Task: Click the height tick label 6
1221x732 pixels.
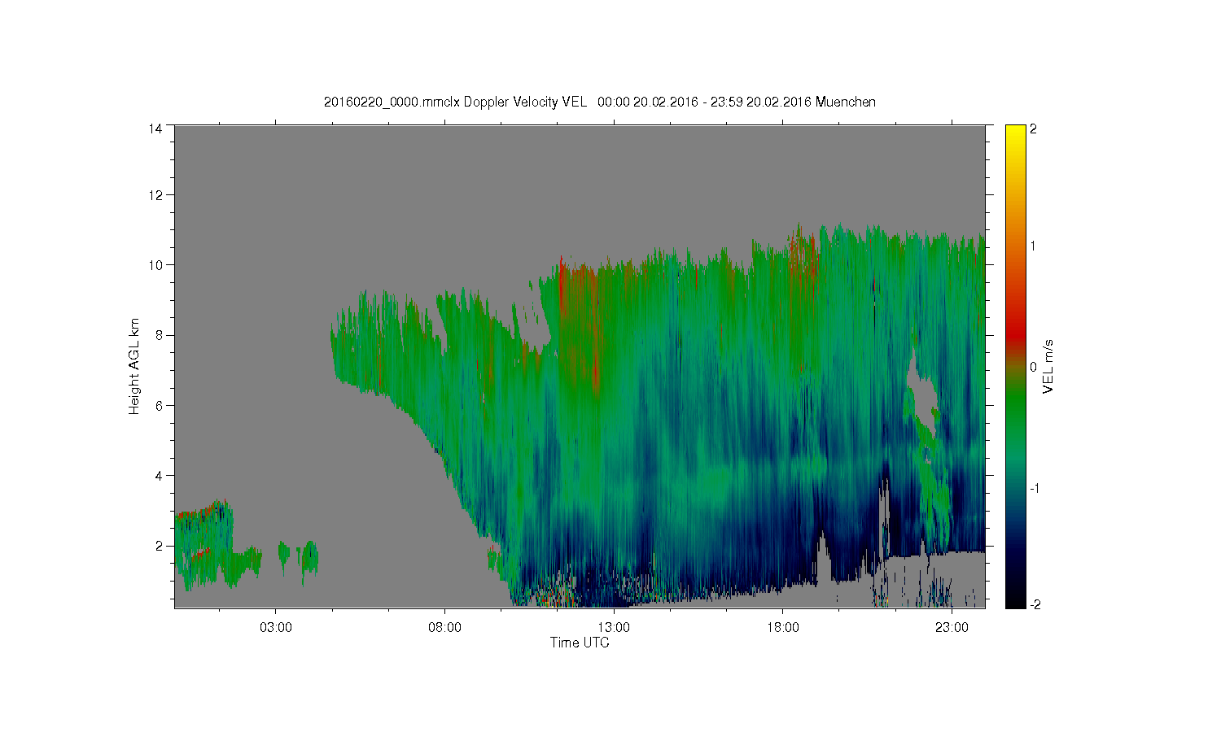Action: [x=159, y=405]
